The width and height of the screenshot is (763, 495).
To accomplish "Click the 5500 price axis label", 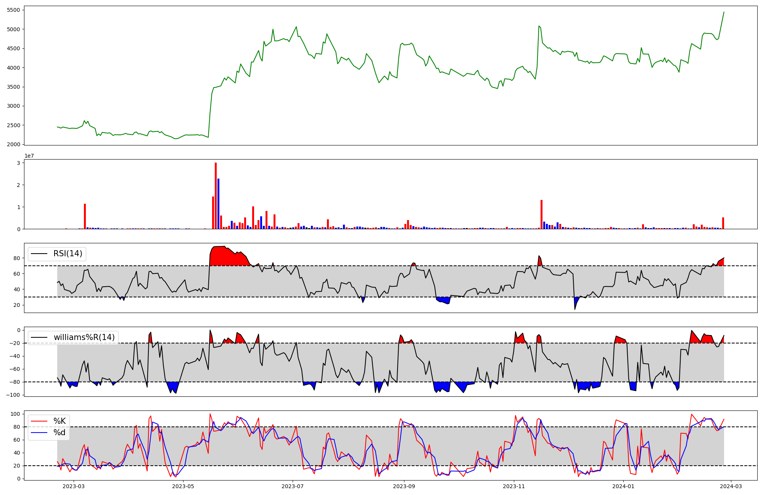I will (x=14, y=10).
